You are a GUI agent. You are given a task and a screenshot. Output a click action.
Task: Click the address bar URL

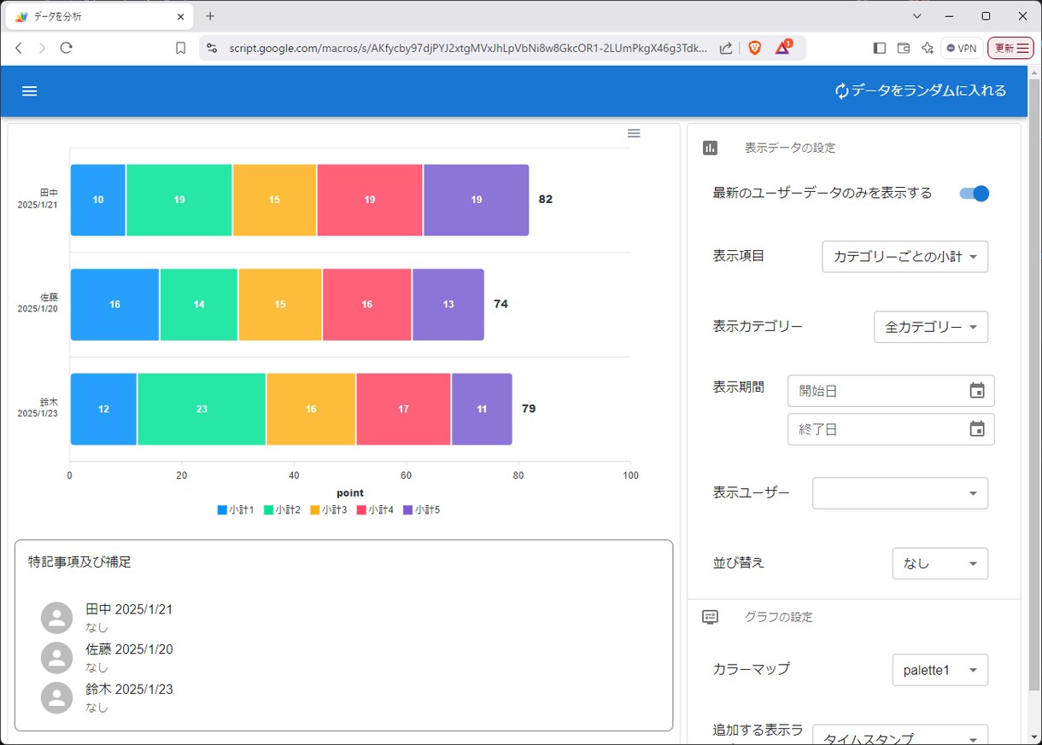(x=467, y=49)
